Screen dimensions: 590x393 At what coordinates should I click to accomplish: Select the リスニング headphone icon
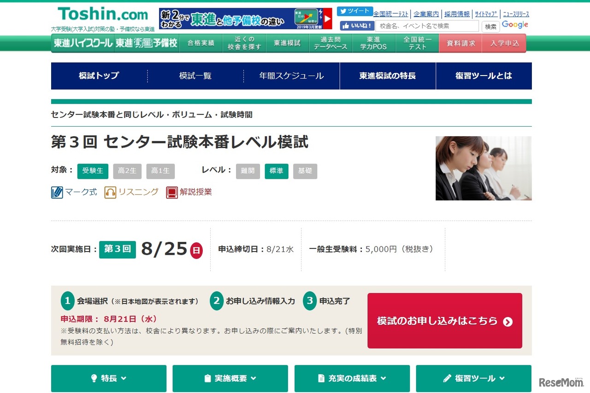click(x=111, y=192)
